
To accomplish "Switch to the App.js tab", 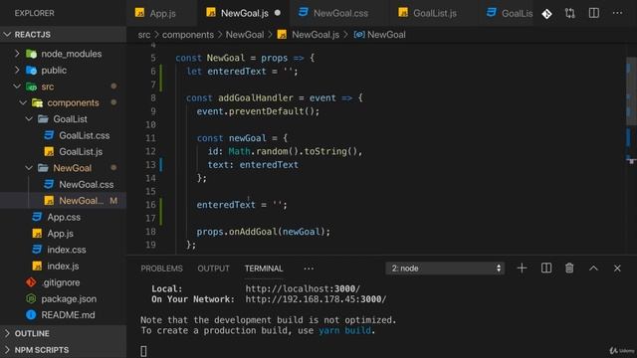I will [161, 13].
